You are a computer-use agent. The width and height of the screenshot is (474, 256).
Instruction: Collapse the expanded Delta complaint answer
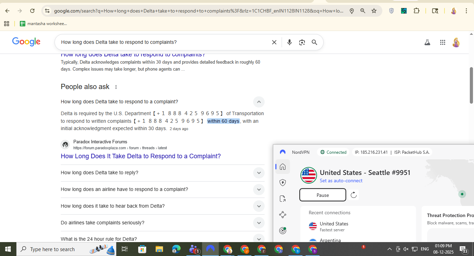pos(259,102)
